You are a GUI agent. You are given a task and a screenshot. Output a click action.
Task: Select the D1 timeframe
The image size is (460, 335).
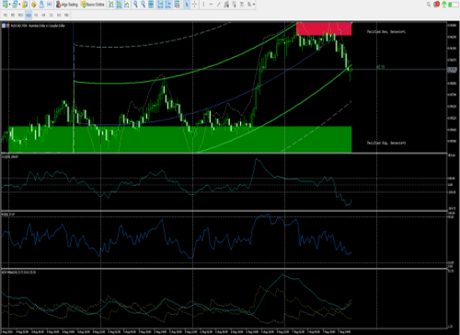tap(51, 15)
